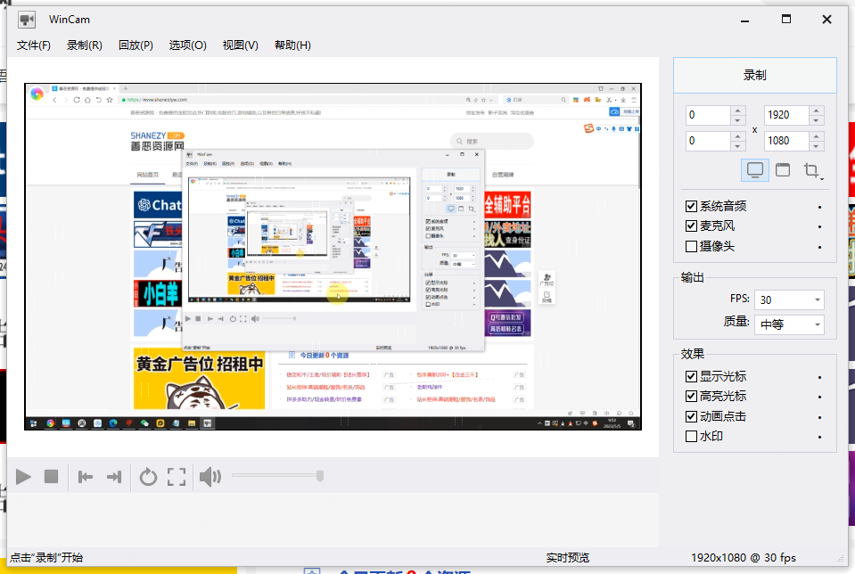
Task: Enable the 摄像头 webcam checkbox
Action: pos(691,247)
